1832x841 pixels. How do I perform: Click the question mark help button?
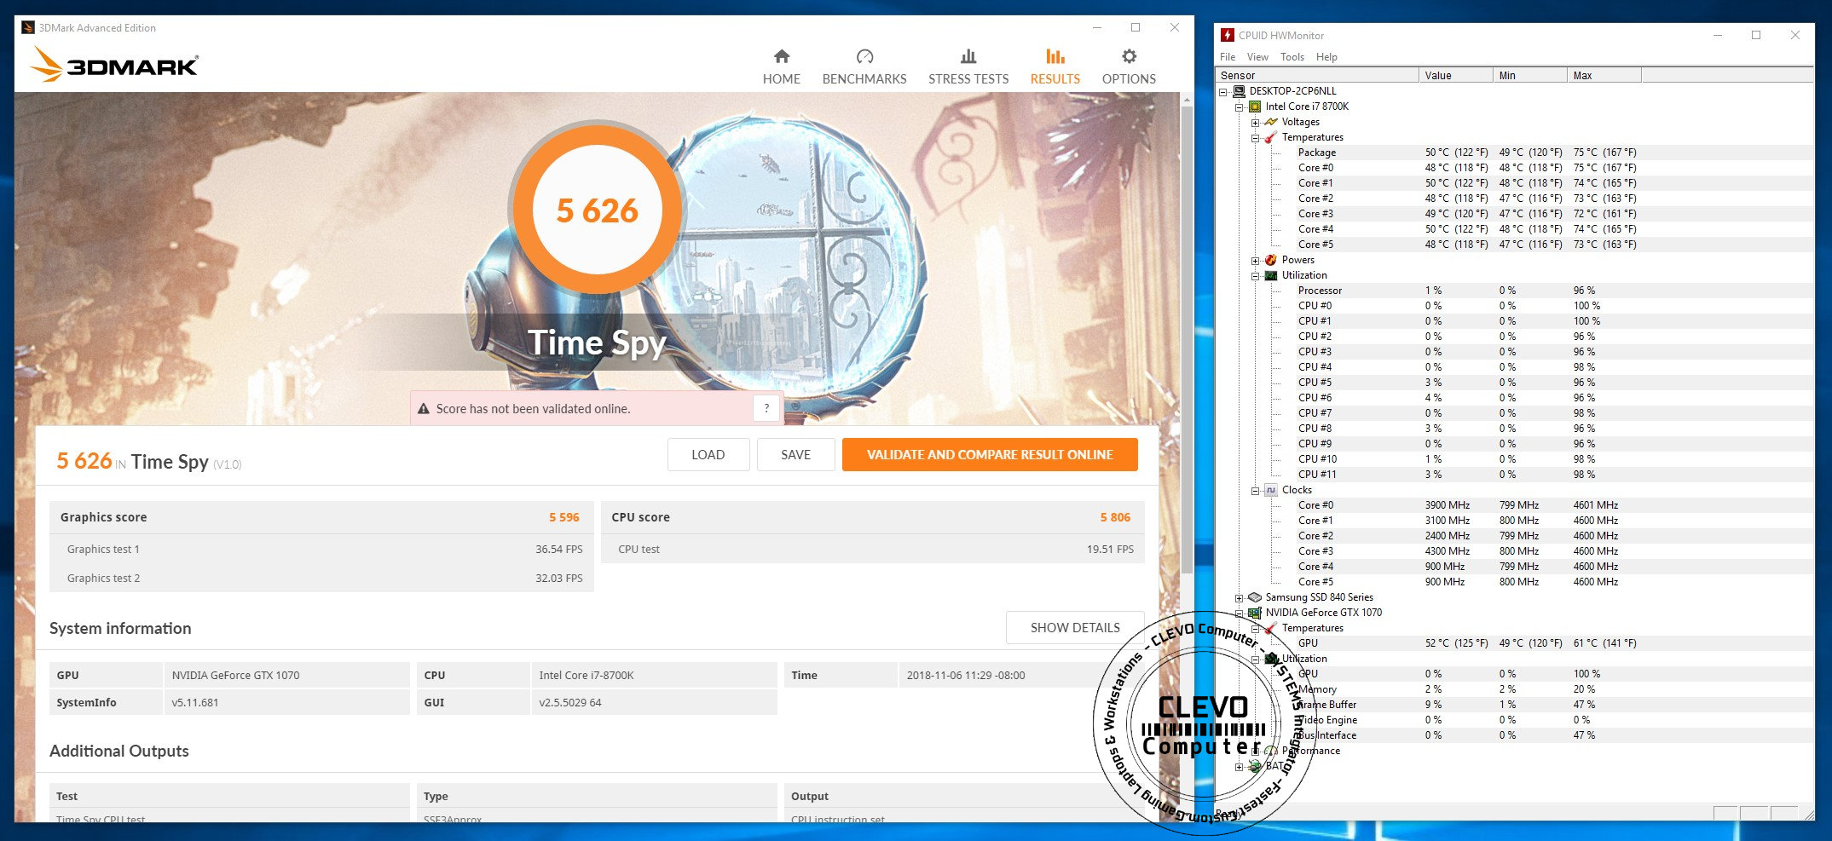(x=766, y=409)
